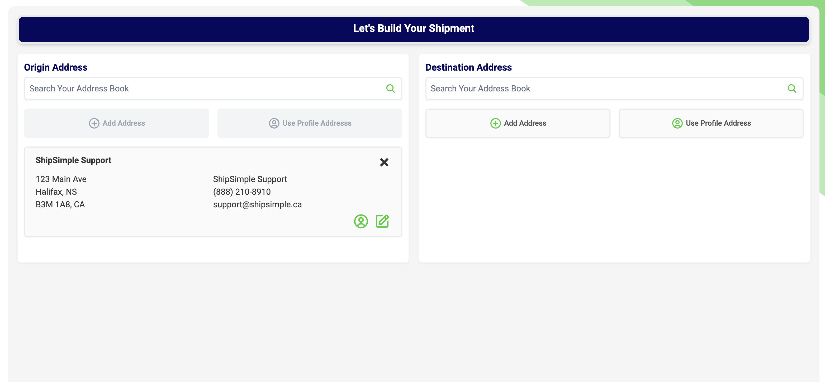
Task: Click the support@shipsimple.ca email text
Action: point(257,204)
